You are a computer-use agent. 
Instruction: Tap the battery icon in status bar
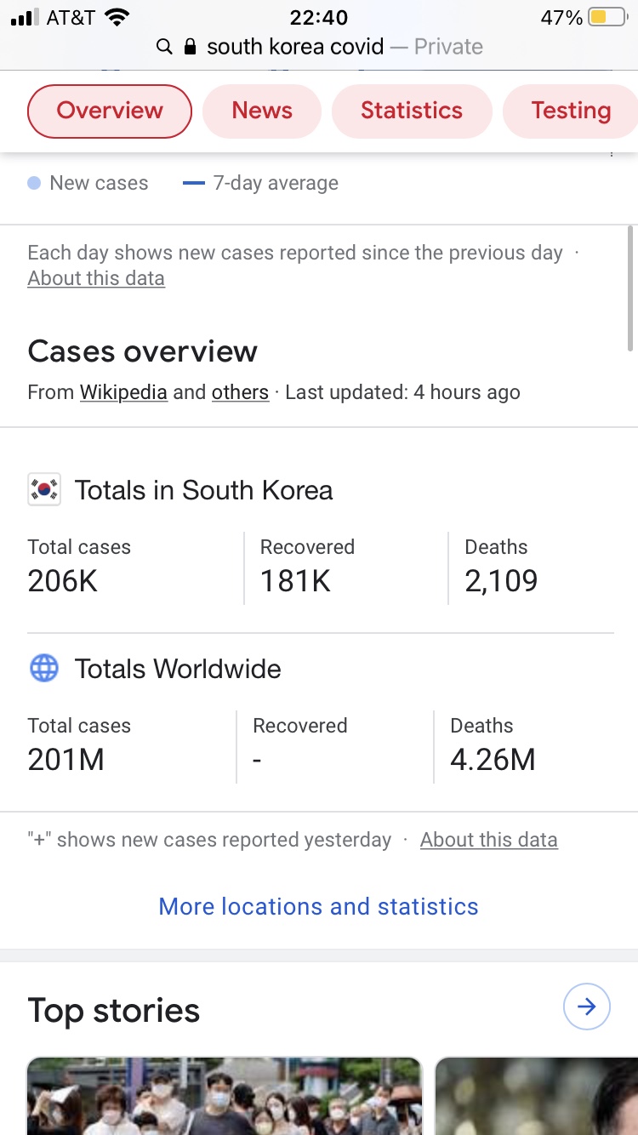tap(606, 17)
